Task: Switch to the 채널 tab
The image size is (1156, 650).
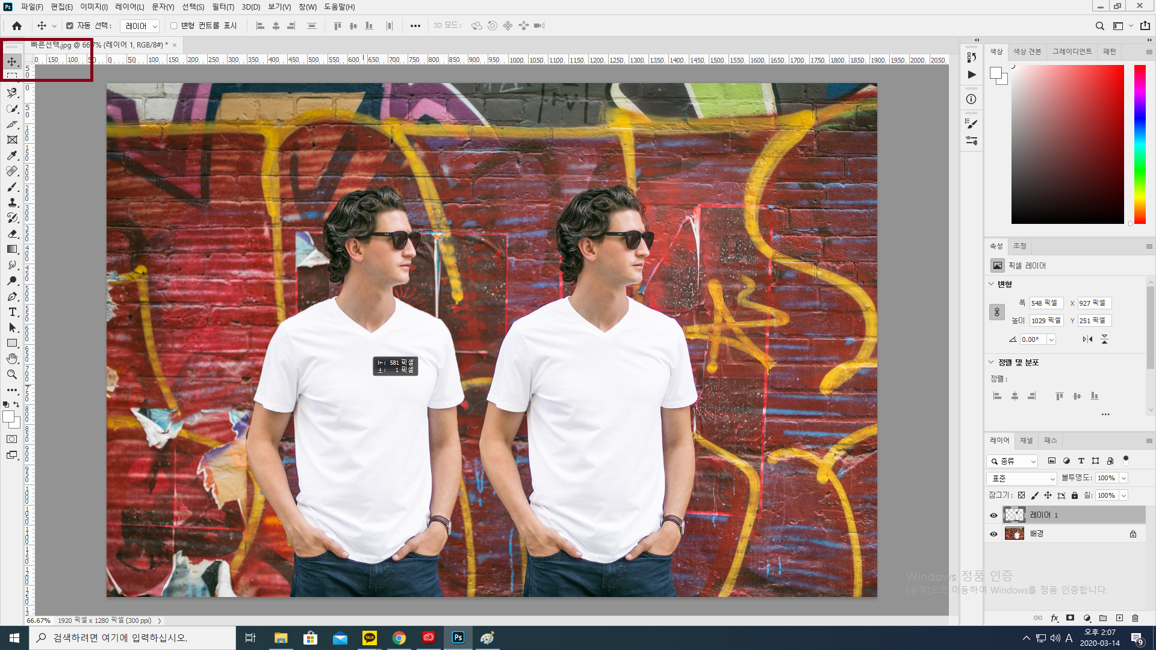Action: tap(1026, 441)
